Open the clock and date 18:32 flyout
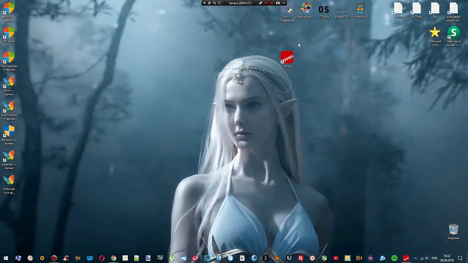 447,258
